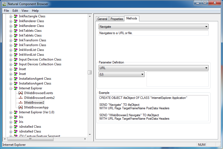Open the View menu
Screen dimensions: 223x149
(25, 11)
